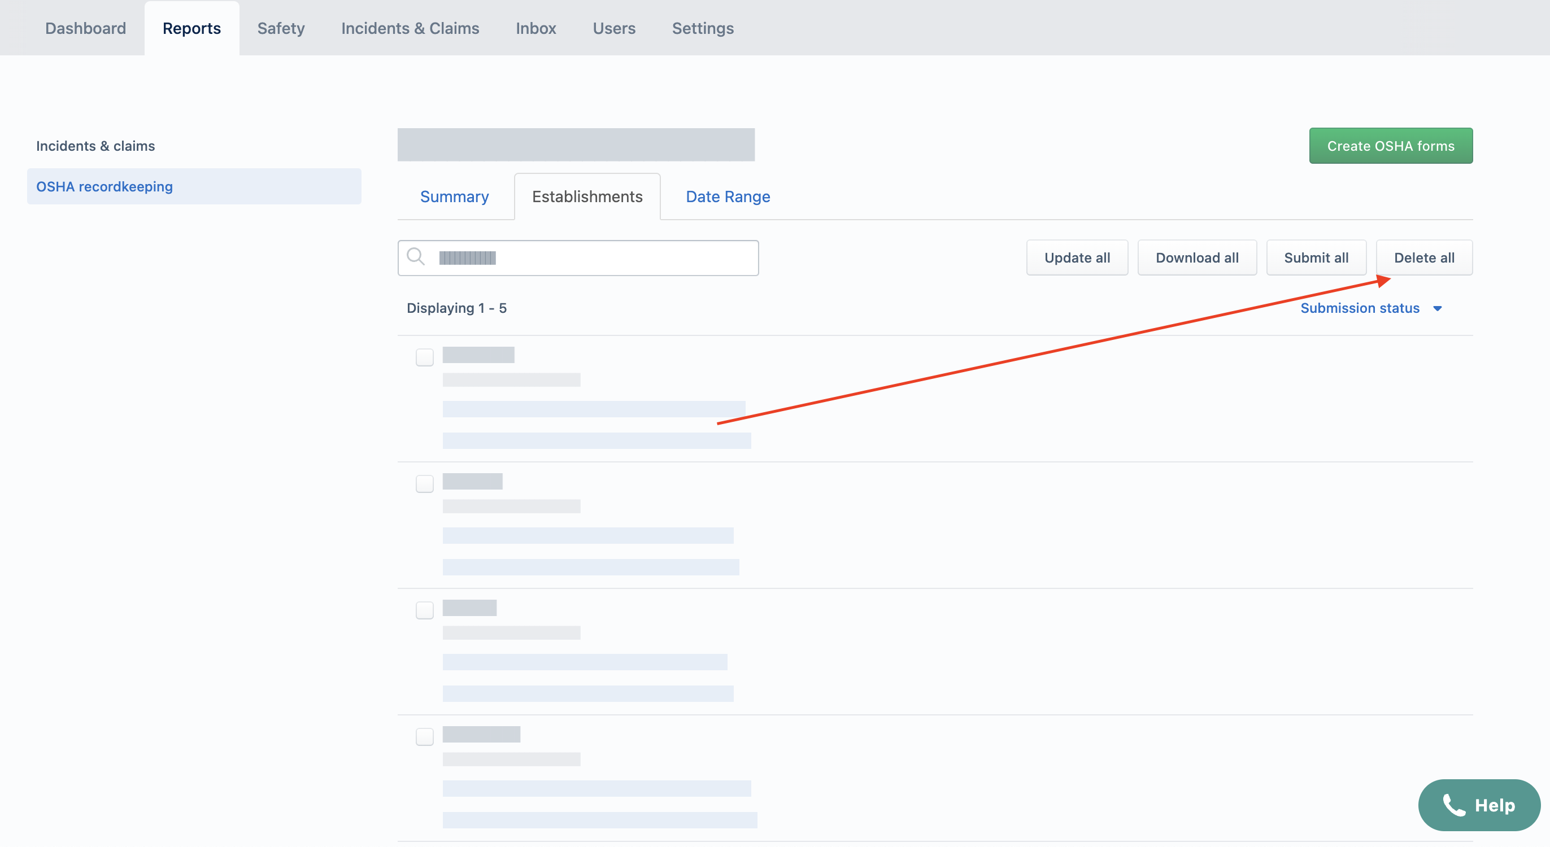This screenshot has height=847, width=1550.
Task: Select OSHA recordkeeping in sidebar
Action: pyautogui.click(x=194, y=186)
